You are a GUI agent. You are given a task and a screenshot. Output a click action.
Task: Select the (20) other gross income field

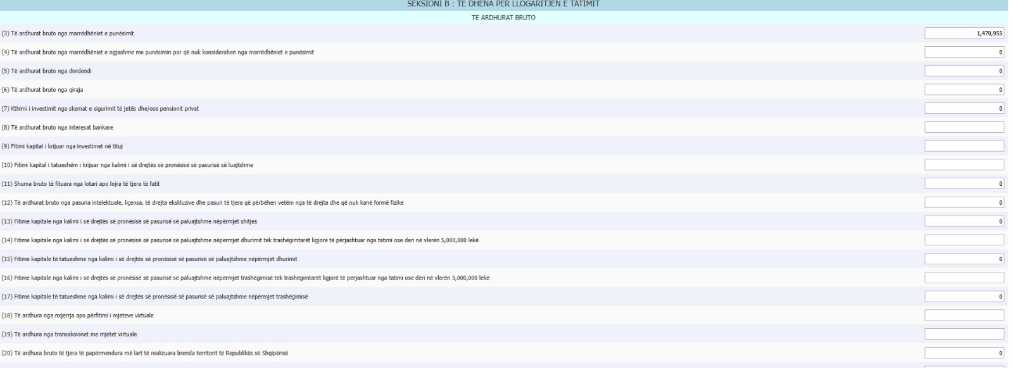[x=964, y=353]
